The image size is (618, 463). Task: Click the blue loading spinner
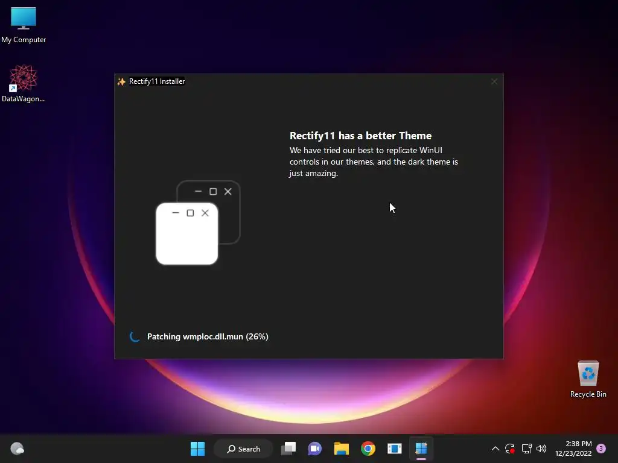[135, 336]
